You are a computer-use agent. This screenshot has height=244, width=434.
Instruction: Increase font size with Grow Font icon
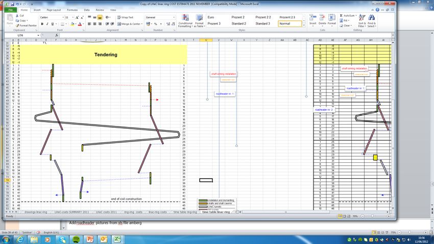click(77, 17)
